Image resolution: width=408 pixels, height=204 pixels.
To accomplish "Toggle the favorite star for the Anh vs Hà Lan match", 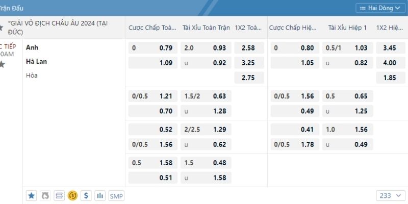I will tap(2, 64).
